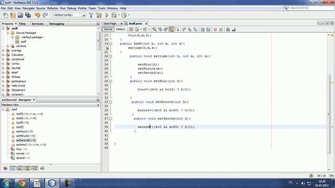335x188 pixels.
Task: Click the editor Find Selection magnifier icon
Action: tap(154, 29)
